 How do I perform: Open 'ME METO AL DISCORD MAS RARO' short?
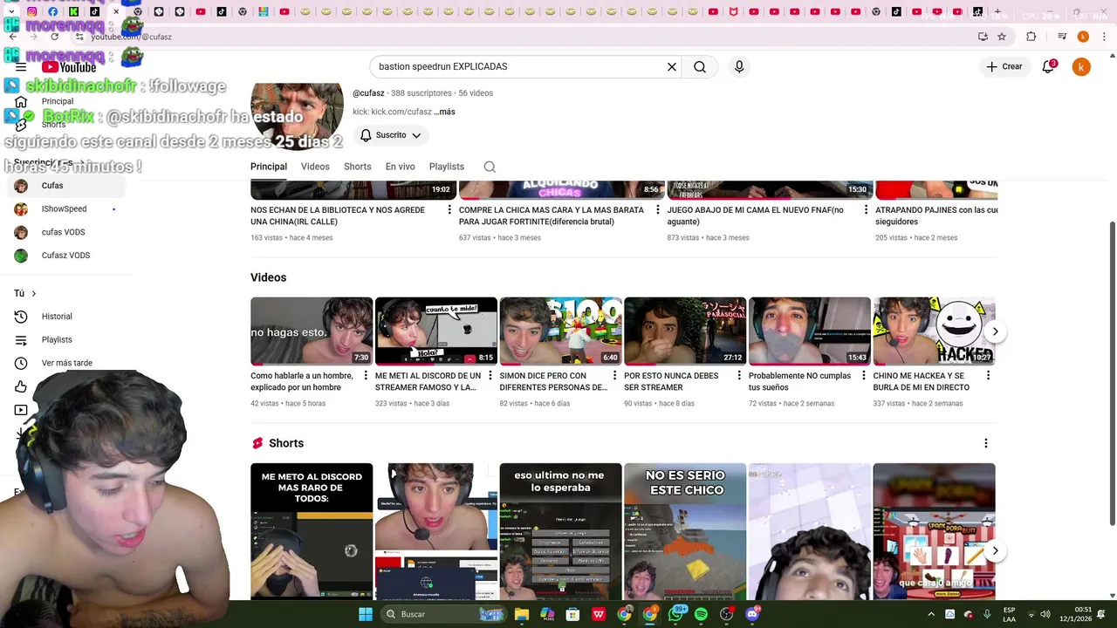(312, 531)
